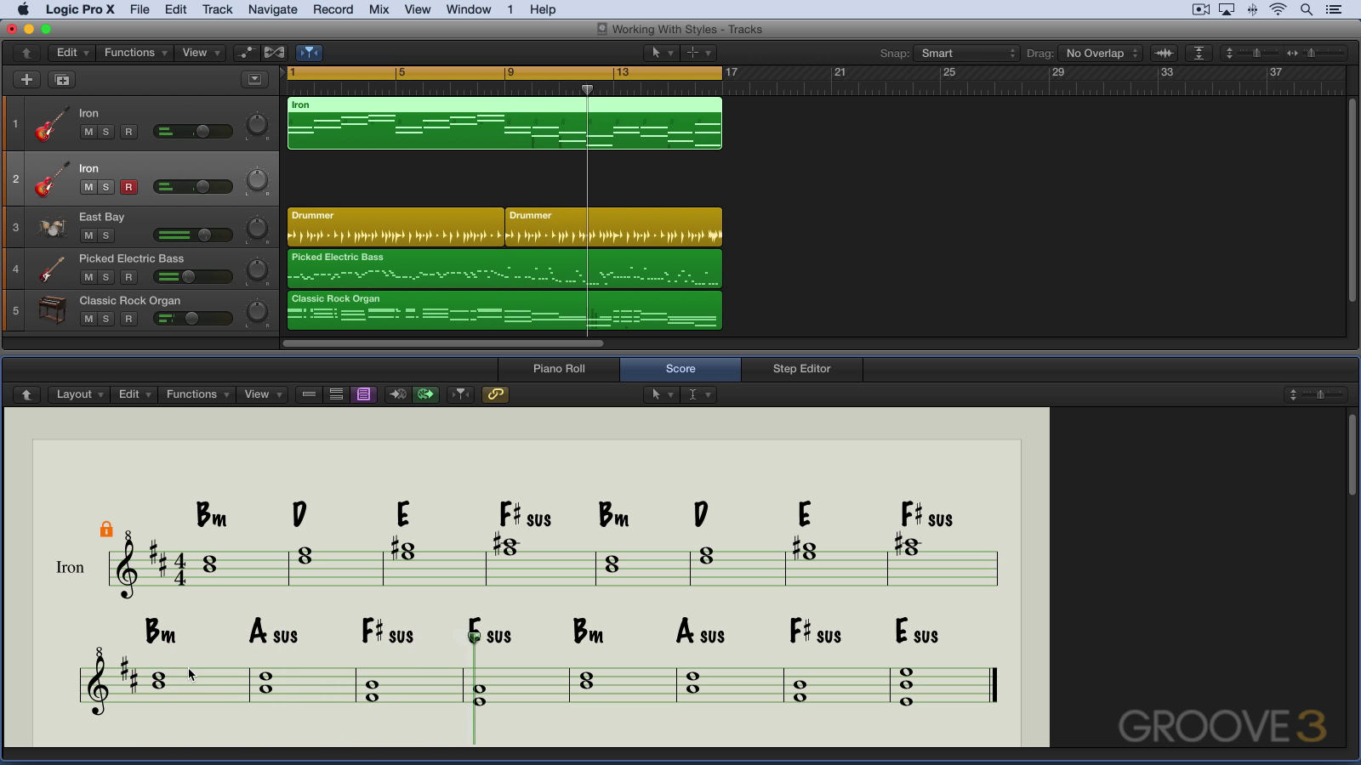Select the first Drummer region
The image size is (1361, 765).
396,227
